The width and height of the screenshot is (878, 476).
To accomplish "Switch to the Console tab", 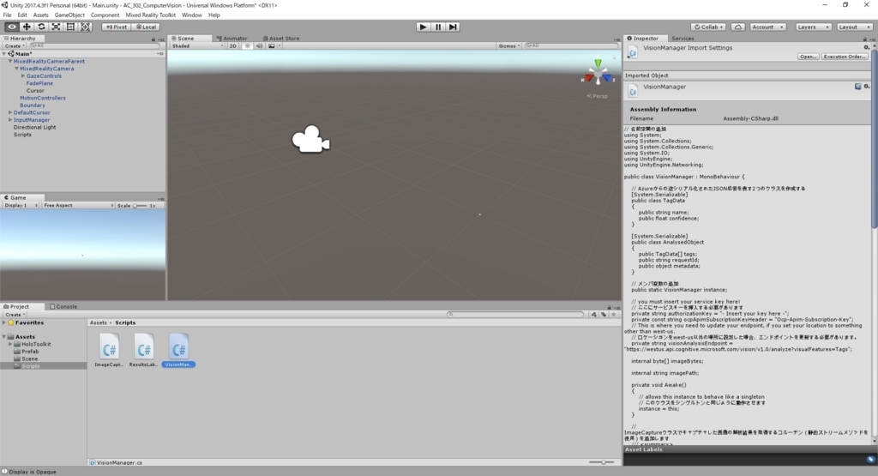I will click(x=63, y=306).
